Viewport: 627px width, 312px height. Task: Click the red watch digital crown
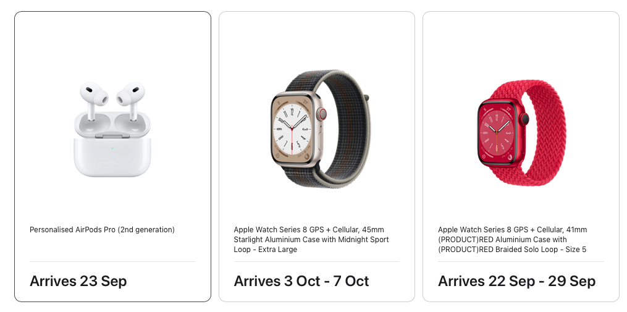(x=524, y=119)
